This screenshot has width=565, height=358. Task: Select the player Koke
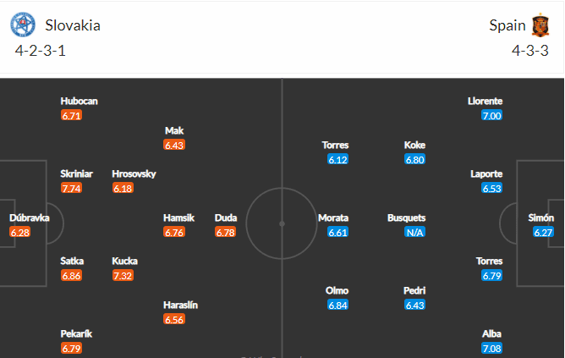414,145
